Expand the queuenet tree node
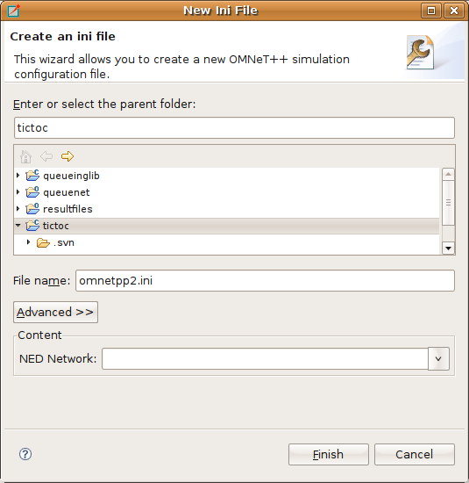 [18, 192]
